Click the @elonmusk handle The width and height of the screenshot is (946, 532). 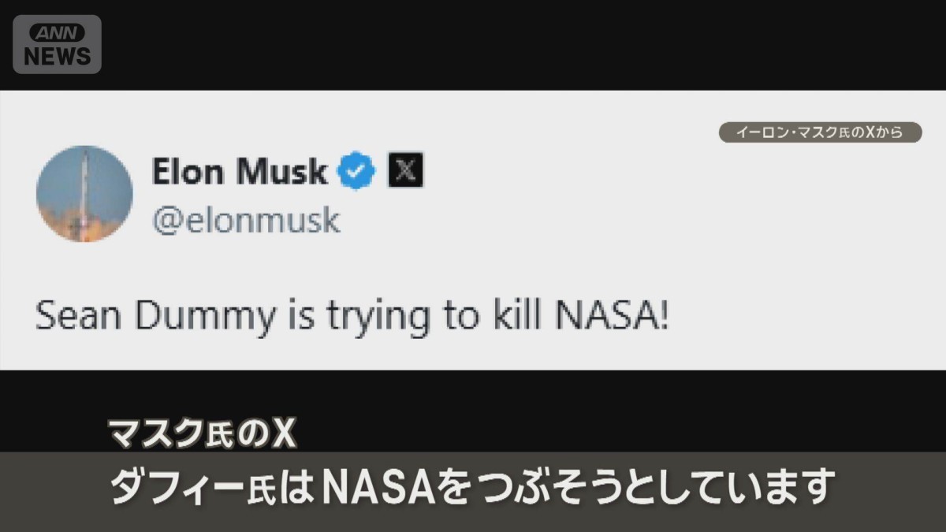tap(246, 221)
